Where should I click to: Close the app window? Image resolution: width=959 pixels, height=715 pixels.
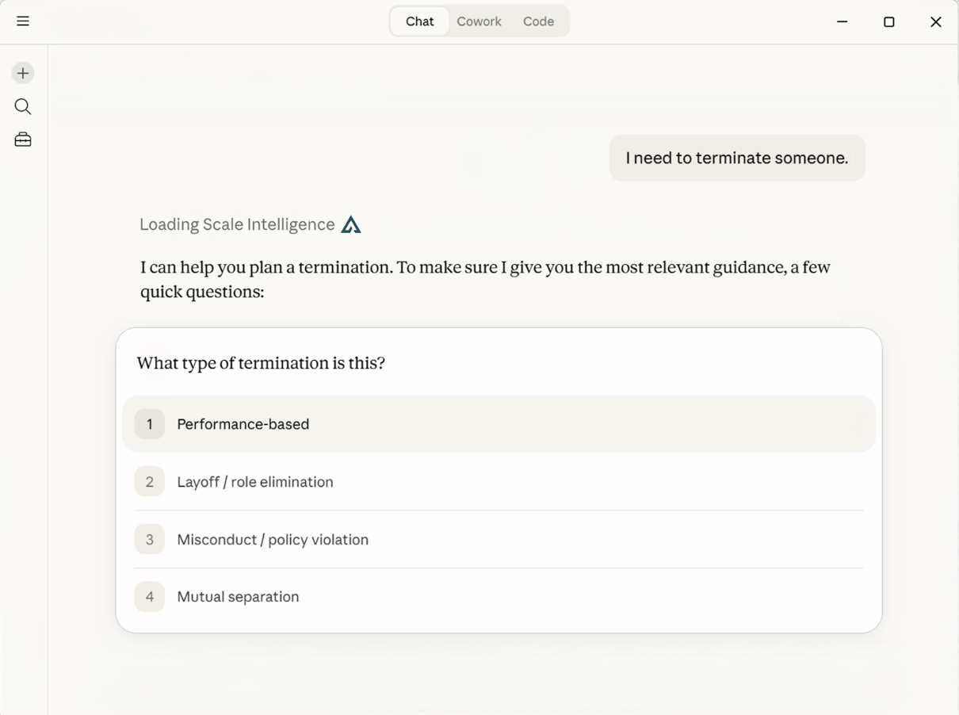tap(935, 21)
